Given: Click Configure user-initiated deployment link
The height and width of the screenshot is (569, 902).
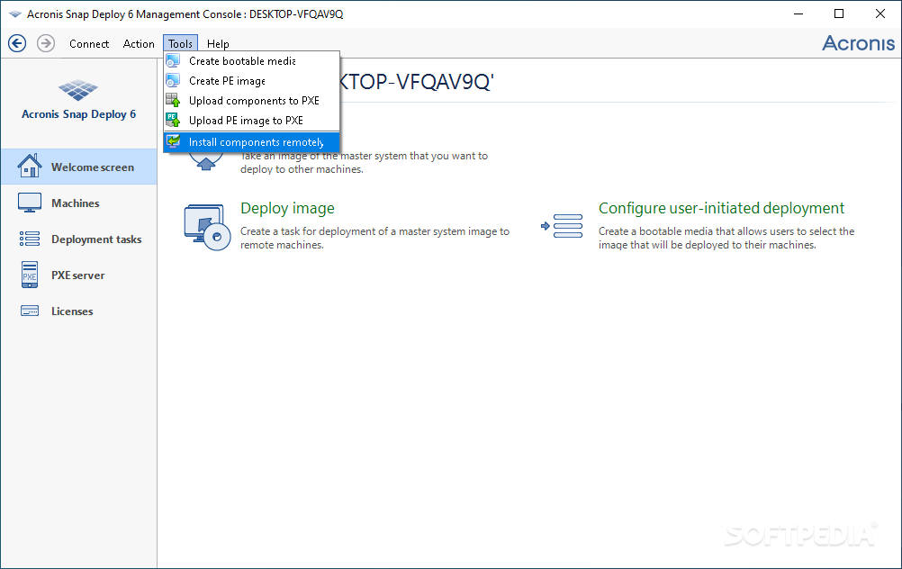Looking at the screenshot, I should [721, 208].
